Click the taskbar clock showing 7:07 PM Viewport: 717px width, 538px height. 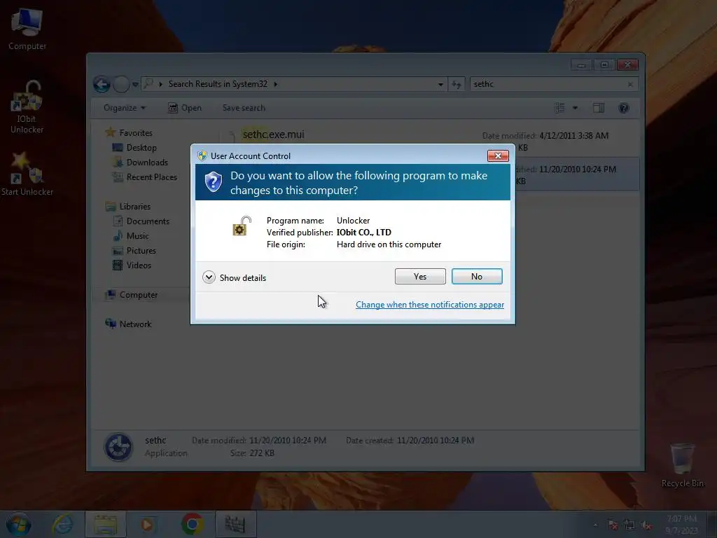pos(681,525)
